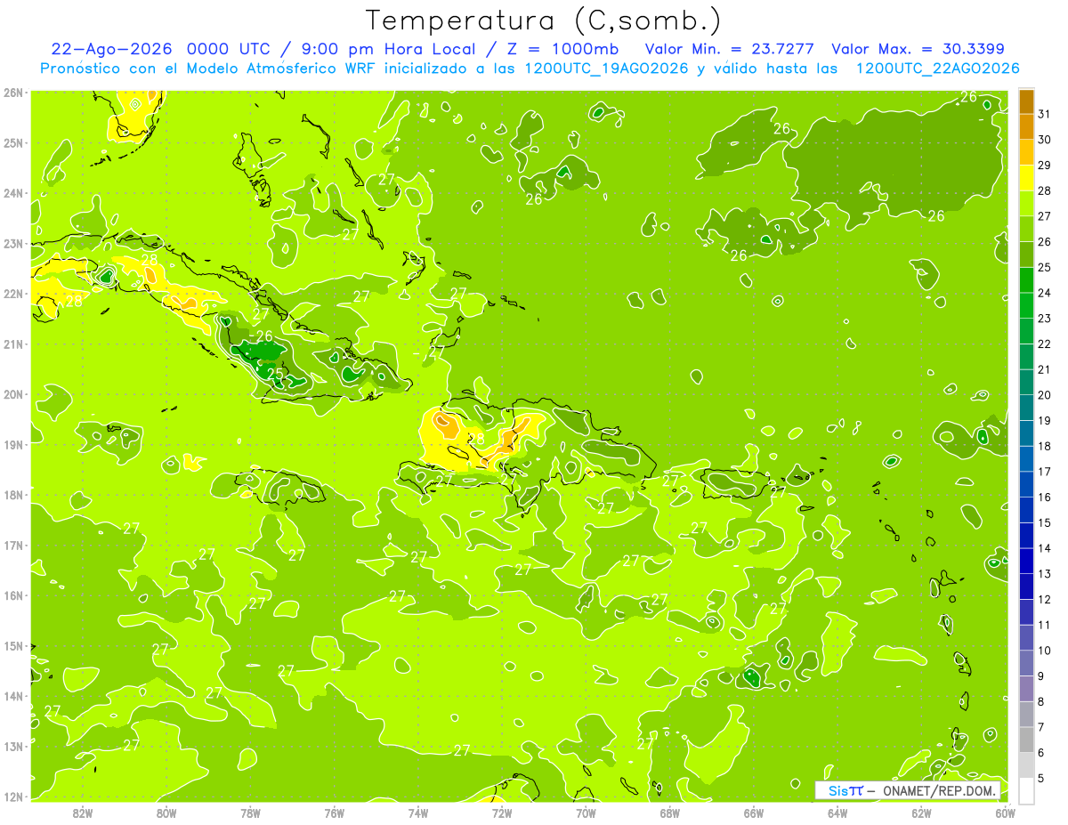This screenshot has width=1068, height=825.
Task: Click the "82W" longitude axis label
Action: (83, 813)
